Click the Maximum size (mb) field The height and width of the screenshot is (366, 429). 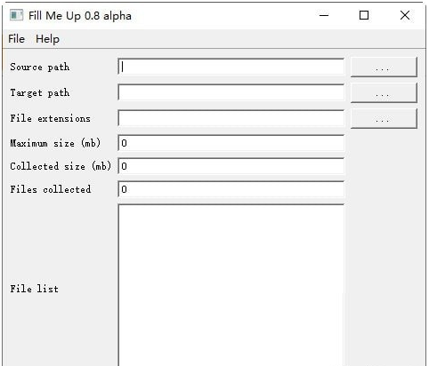231,143
